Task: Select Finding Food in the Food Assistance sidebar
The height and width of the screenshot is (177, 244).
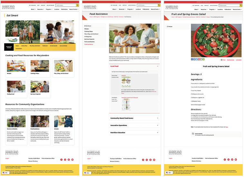Action: [x=88, y=37]
